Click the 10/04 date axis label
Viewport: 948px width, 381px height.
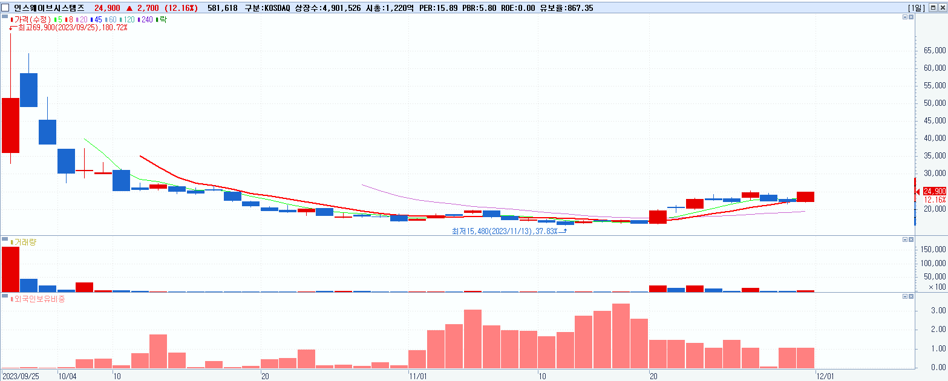(x=67, y=376)
